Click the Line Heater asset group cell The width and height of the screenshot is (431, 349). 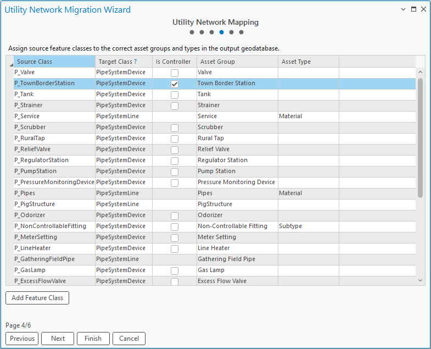[238, 248]
